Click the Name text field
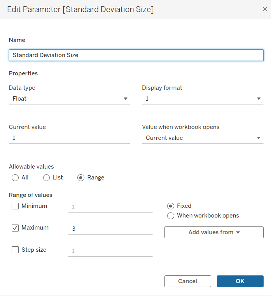Viewport: 271px width, 296px height. (136, 55)
